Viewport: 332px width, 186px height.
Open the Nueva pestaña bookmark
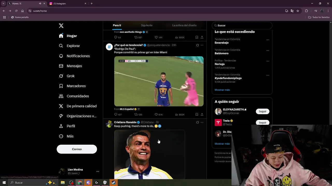coord(20,17)
